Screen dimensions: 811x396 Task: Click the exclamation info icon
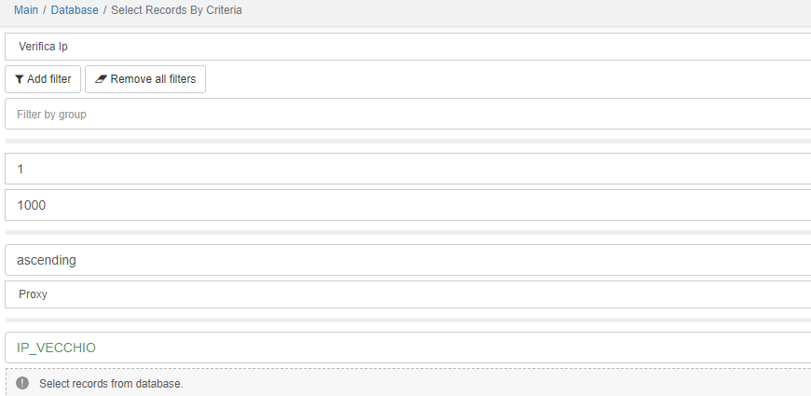coord(22,383)
